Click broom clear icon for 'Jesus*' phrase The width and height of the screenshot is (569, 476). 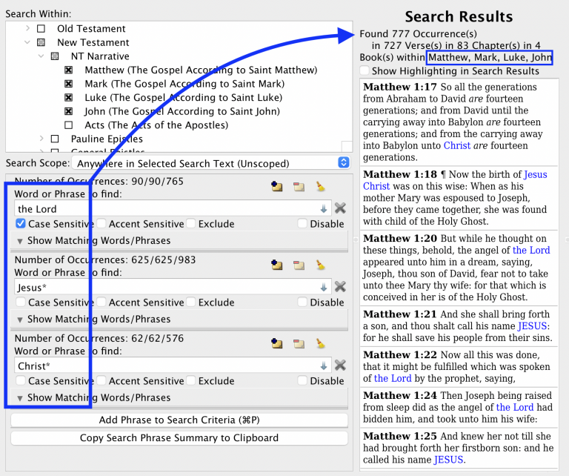coord(320,265)
